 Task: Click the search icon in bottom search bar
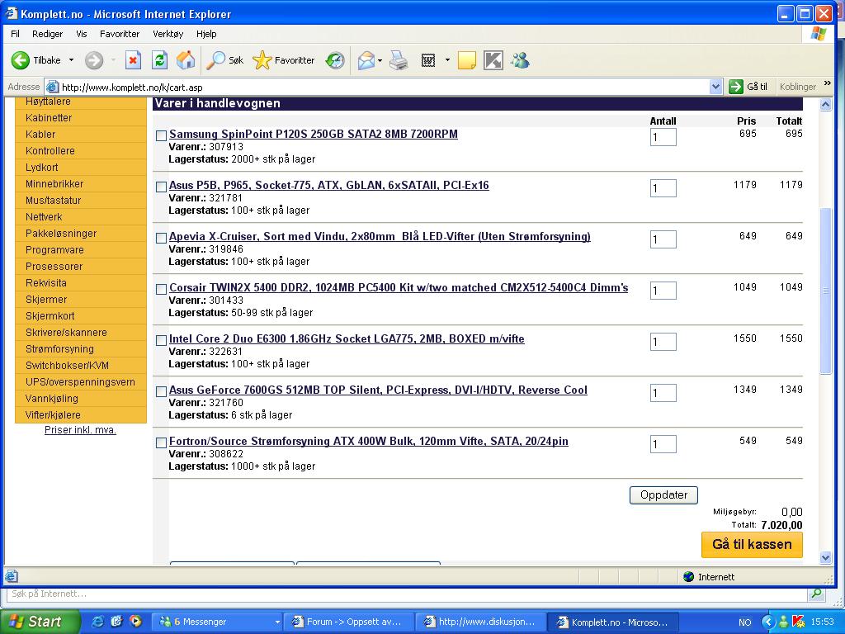click(x=817, y=594)
